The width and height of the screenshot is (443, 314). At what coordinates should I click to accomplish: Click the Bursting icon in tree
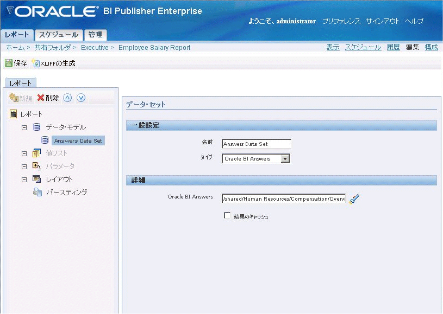coord(38,192)
